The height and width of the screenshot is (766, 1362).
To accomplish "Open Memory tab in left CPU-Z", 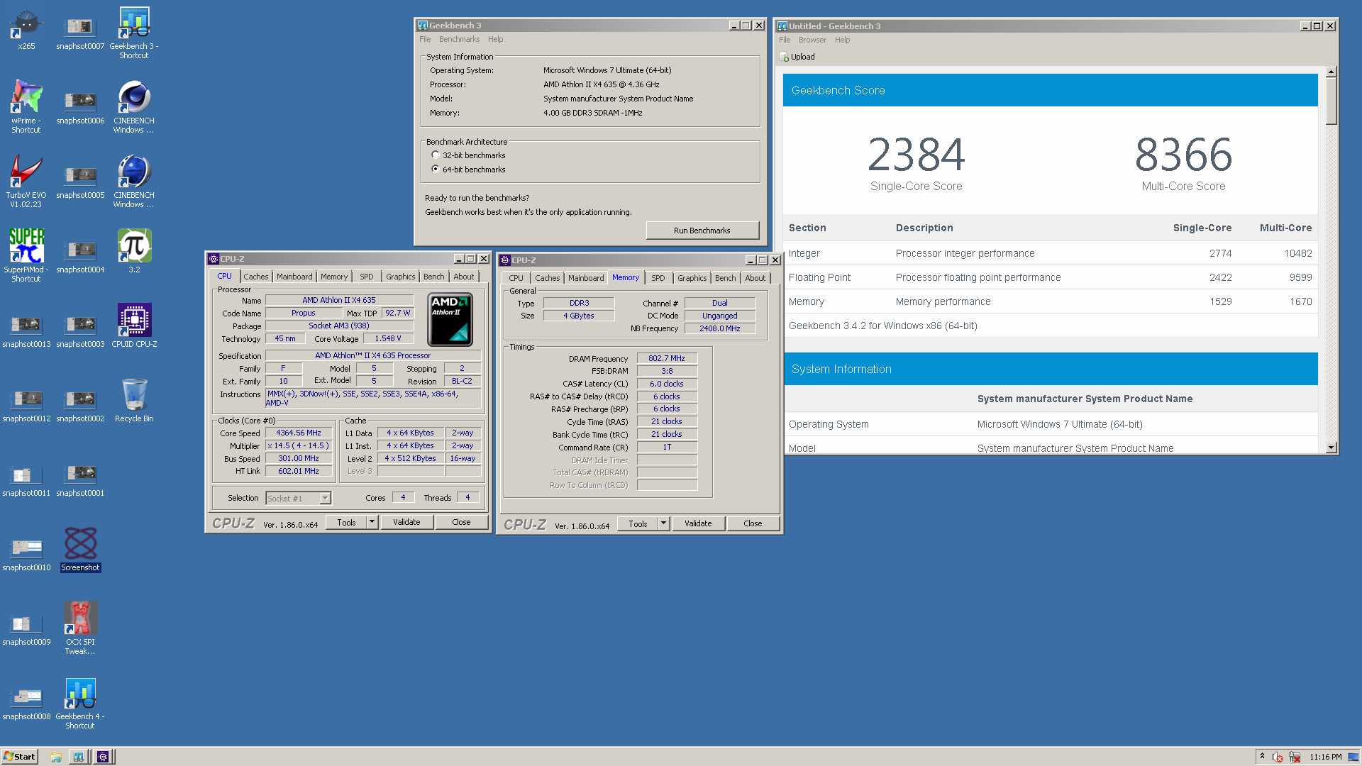I will click(x=334, y=277).
